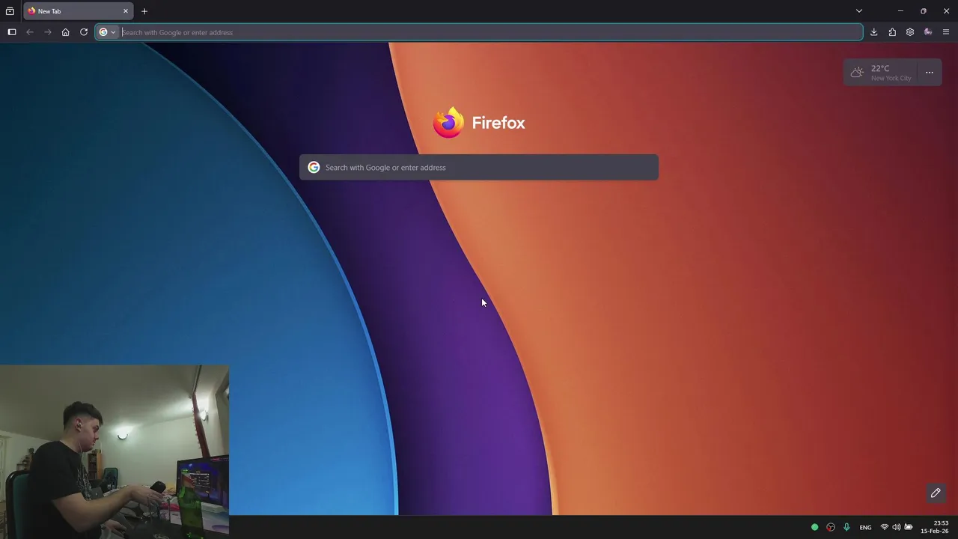This screenshot has width=958, height=539.
Task: Click Google icon in center search box
Action: click(314, 168)
